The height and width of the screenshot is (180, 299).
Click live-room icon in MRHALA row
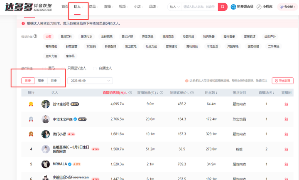(286, 164)
